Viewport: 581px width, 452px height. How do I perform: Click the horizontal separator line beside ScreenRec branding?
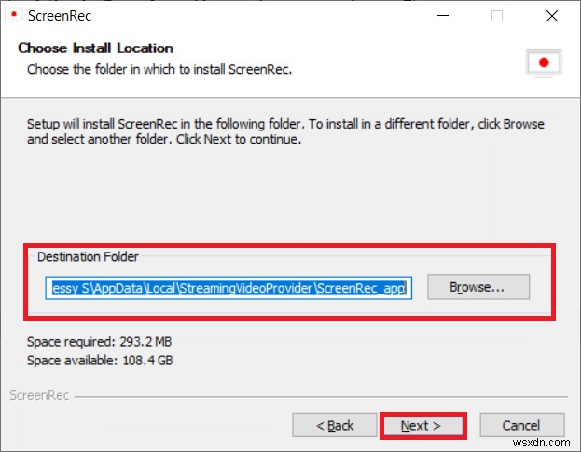pyautogui.click(x=317, y=396)
